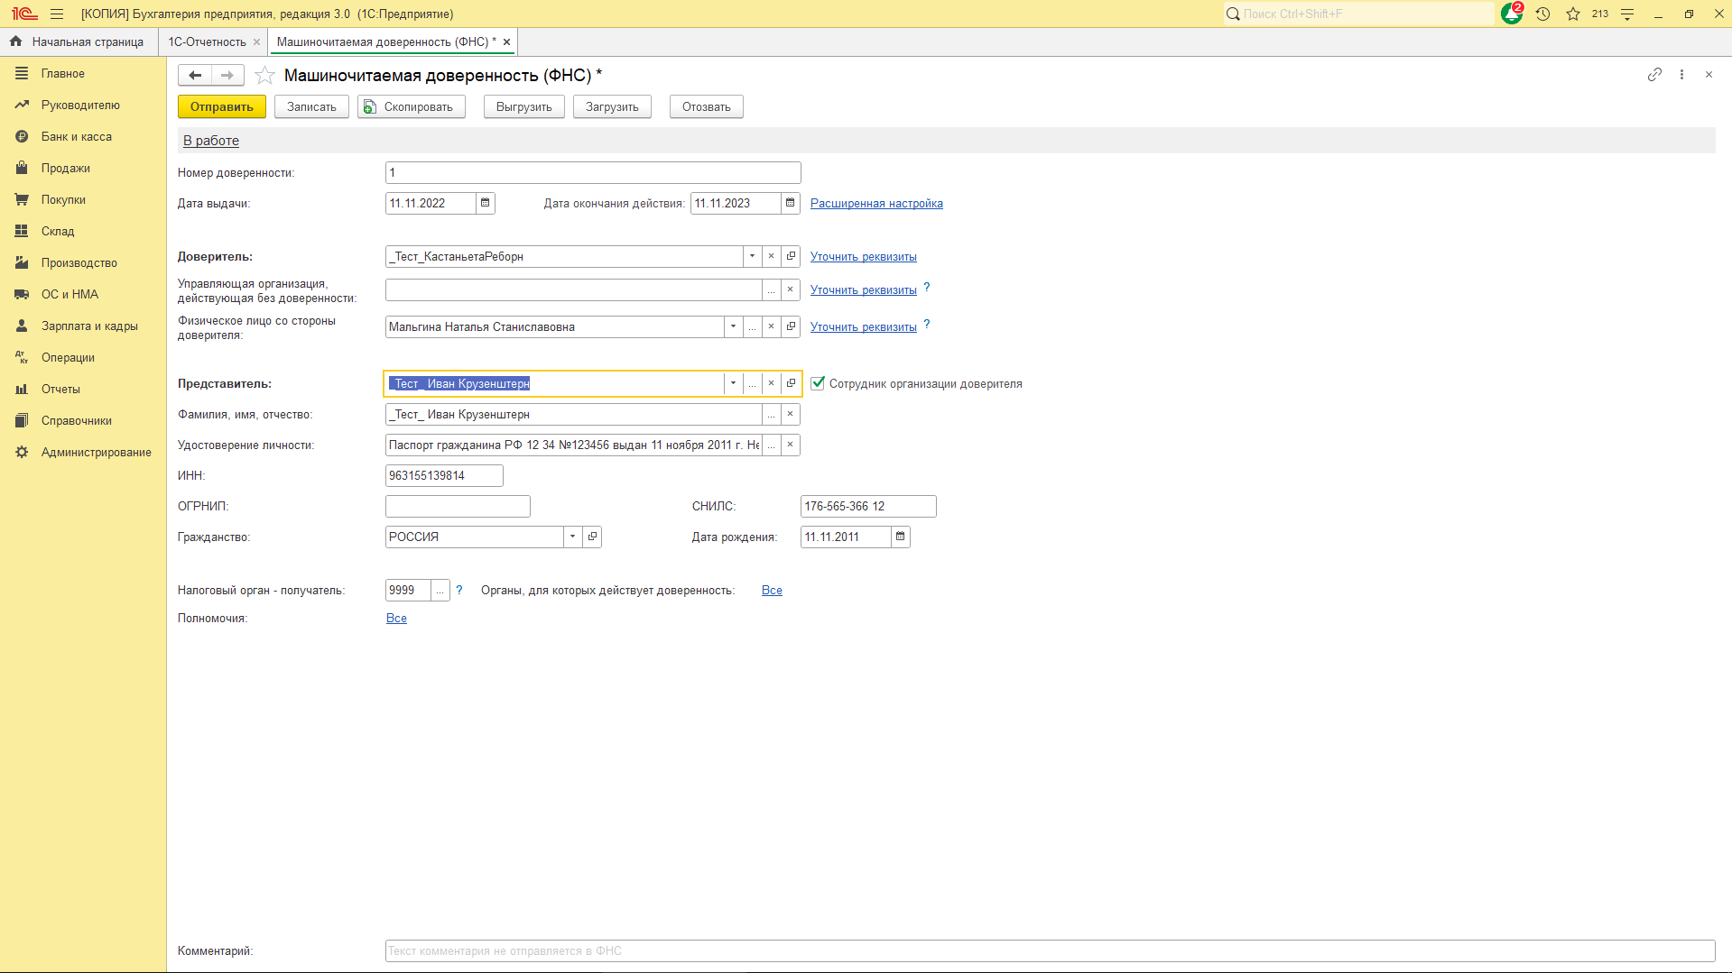Screen dimensions: 1732x973
Task: Clear Фамилия, имя, отчество field
Action: [791, 414]
